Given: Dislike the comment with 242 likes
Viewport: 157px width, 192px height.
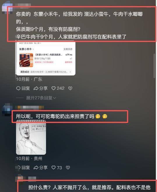Looking at the screenshot, I should click(70, 88).
